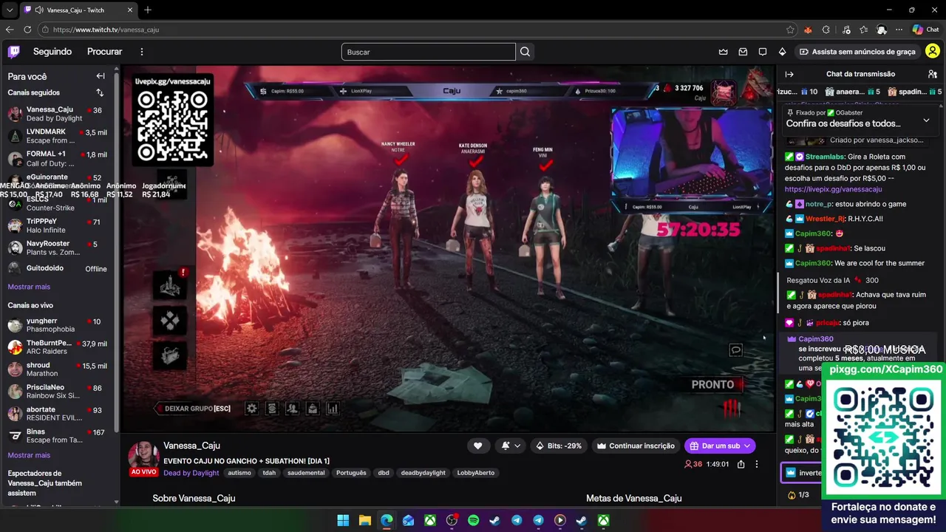Open Binas channel in sidebar
Viewport: 946px width, 532px height.
coord(58,436)
